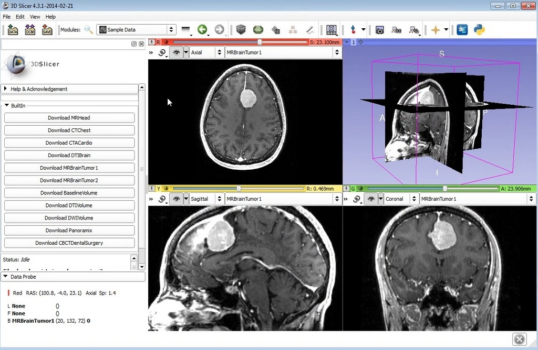Click the red slice offset slider handle
538x350 pixels.
point(260,42)
